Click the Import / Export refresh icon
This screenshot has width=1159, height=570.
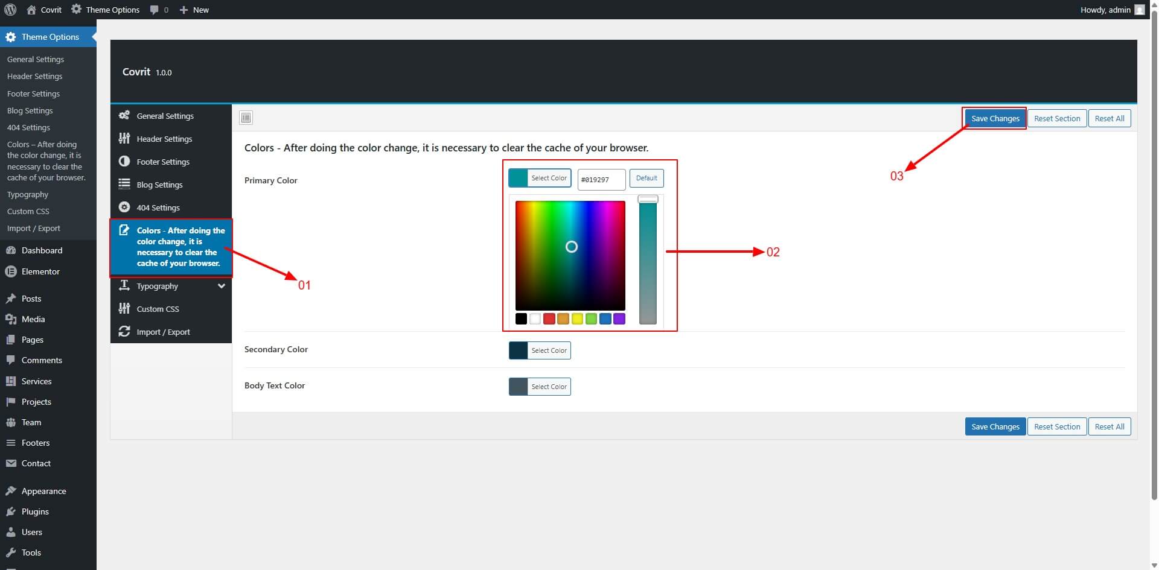click(x=124, y=332)
